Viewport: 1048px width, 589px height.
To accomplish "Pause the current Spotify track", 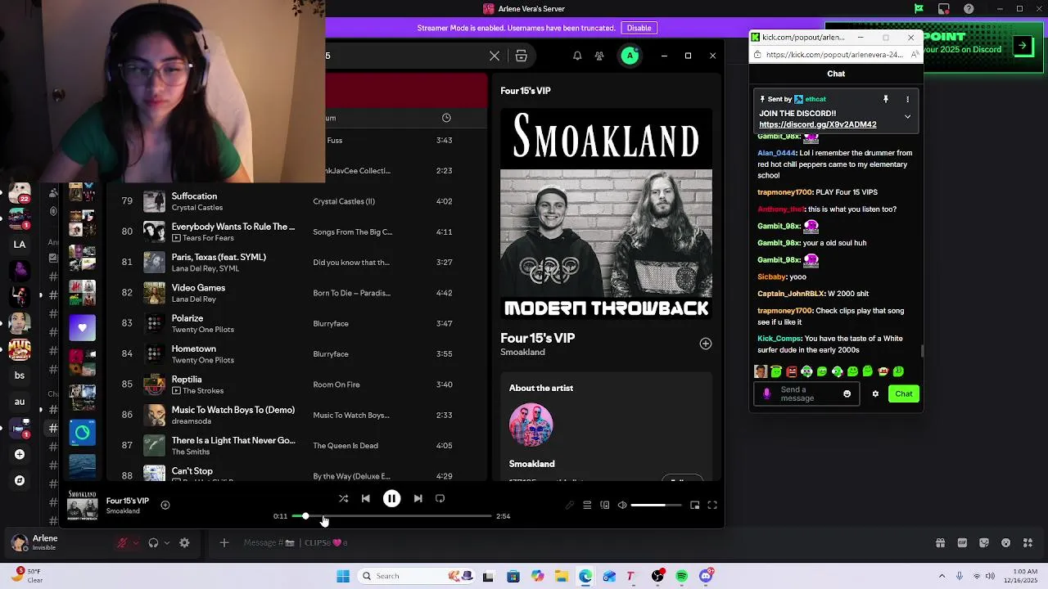I will click(x=391, y=498).
